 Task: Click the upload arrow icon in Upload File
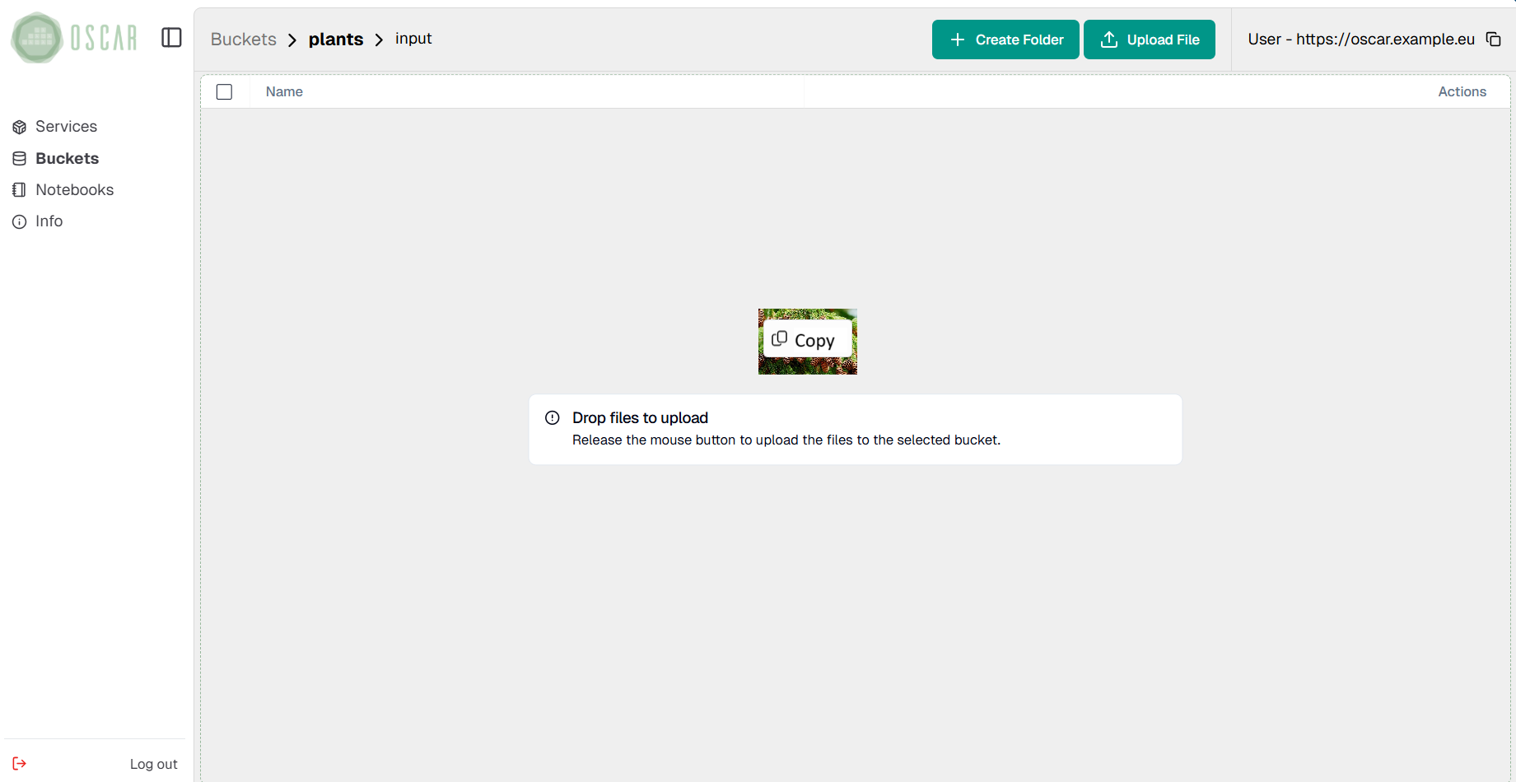tap(1109, 39)
